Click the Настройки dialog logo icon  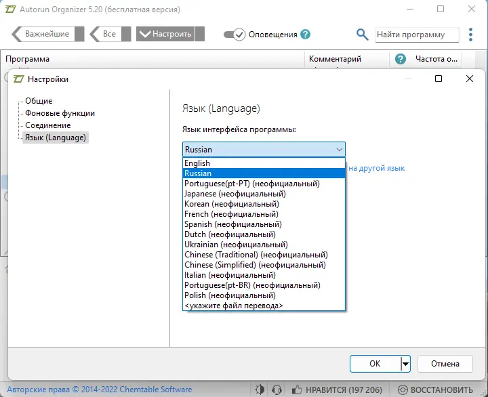[x=18, y=79]
